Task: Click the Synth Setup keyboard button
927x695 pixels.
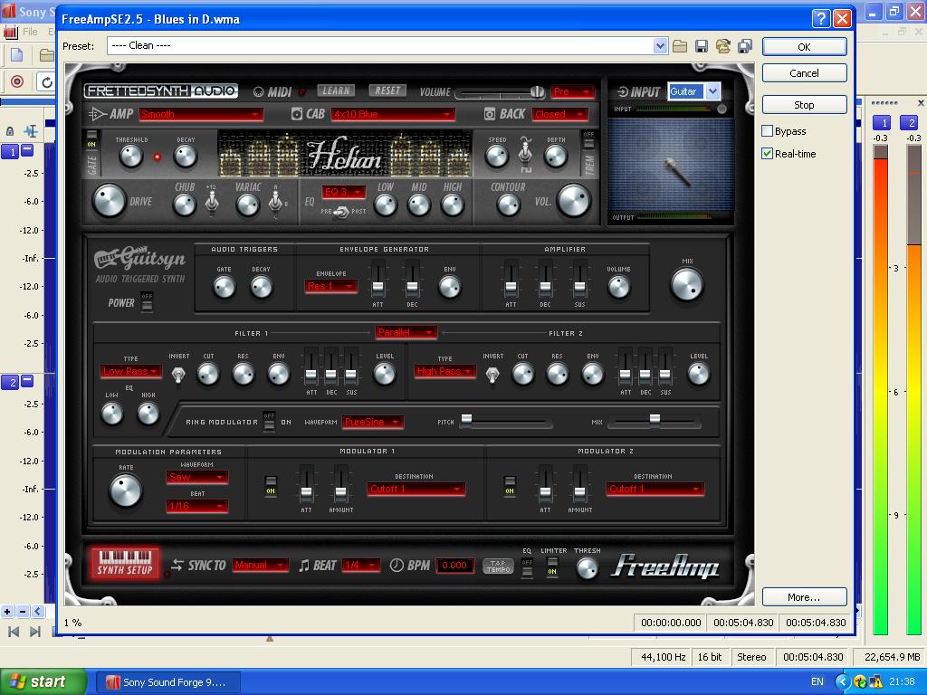Action: point(125,564)
